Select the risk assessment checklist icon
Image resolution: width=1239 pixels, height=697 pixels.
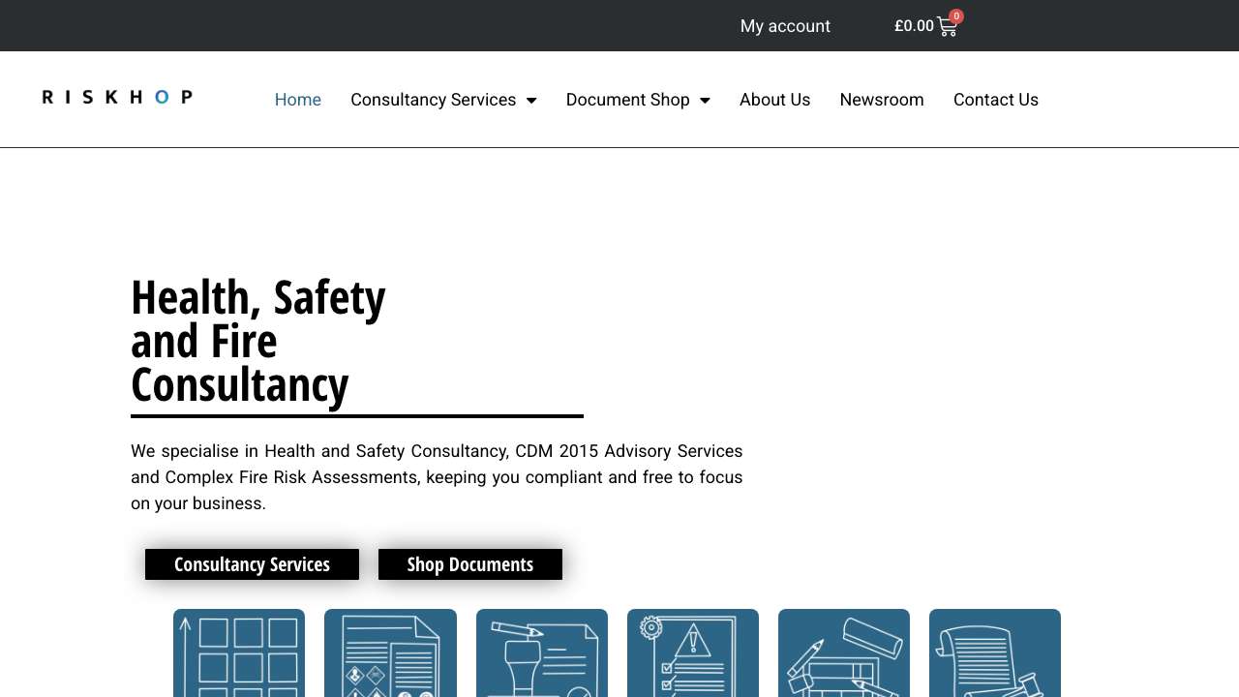click(x=693, y=658)
